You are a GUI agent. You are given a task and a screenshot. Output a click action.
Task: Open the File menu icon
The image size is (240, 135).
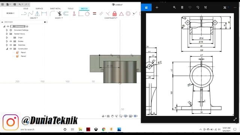[7, 4]
